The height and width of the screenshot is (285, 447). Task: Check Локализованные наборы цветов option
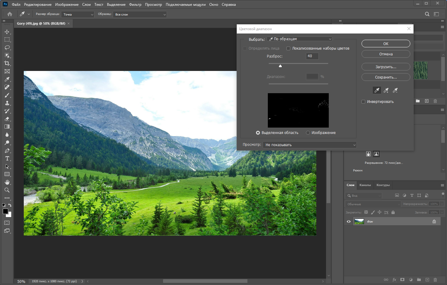(288, 48)
